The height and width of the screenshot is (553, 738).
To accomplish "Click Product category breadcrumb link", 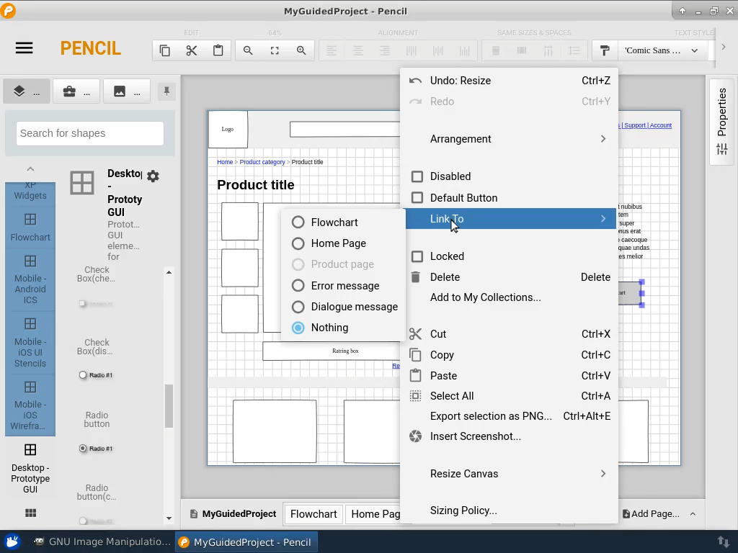I will click(262, 162).
